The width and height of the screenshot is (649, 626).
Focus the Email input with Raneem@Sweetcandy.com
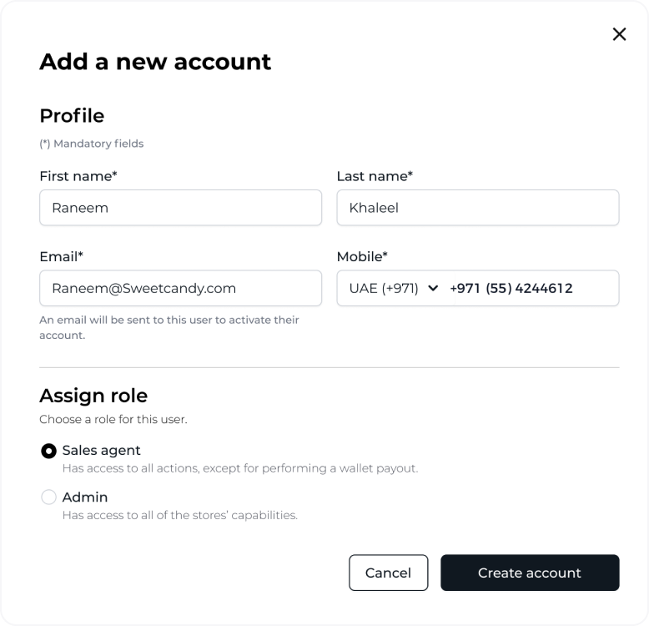pos(180,288)
